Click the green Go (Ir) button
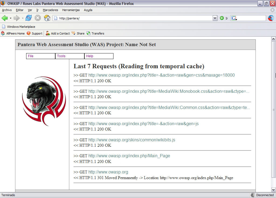The height and width of the screenshot is (198, 276). (222, 18)
